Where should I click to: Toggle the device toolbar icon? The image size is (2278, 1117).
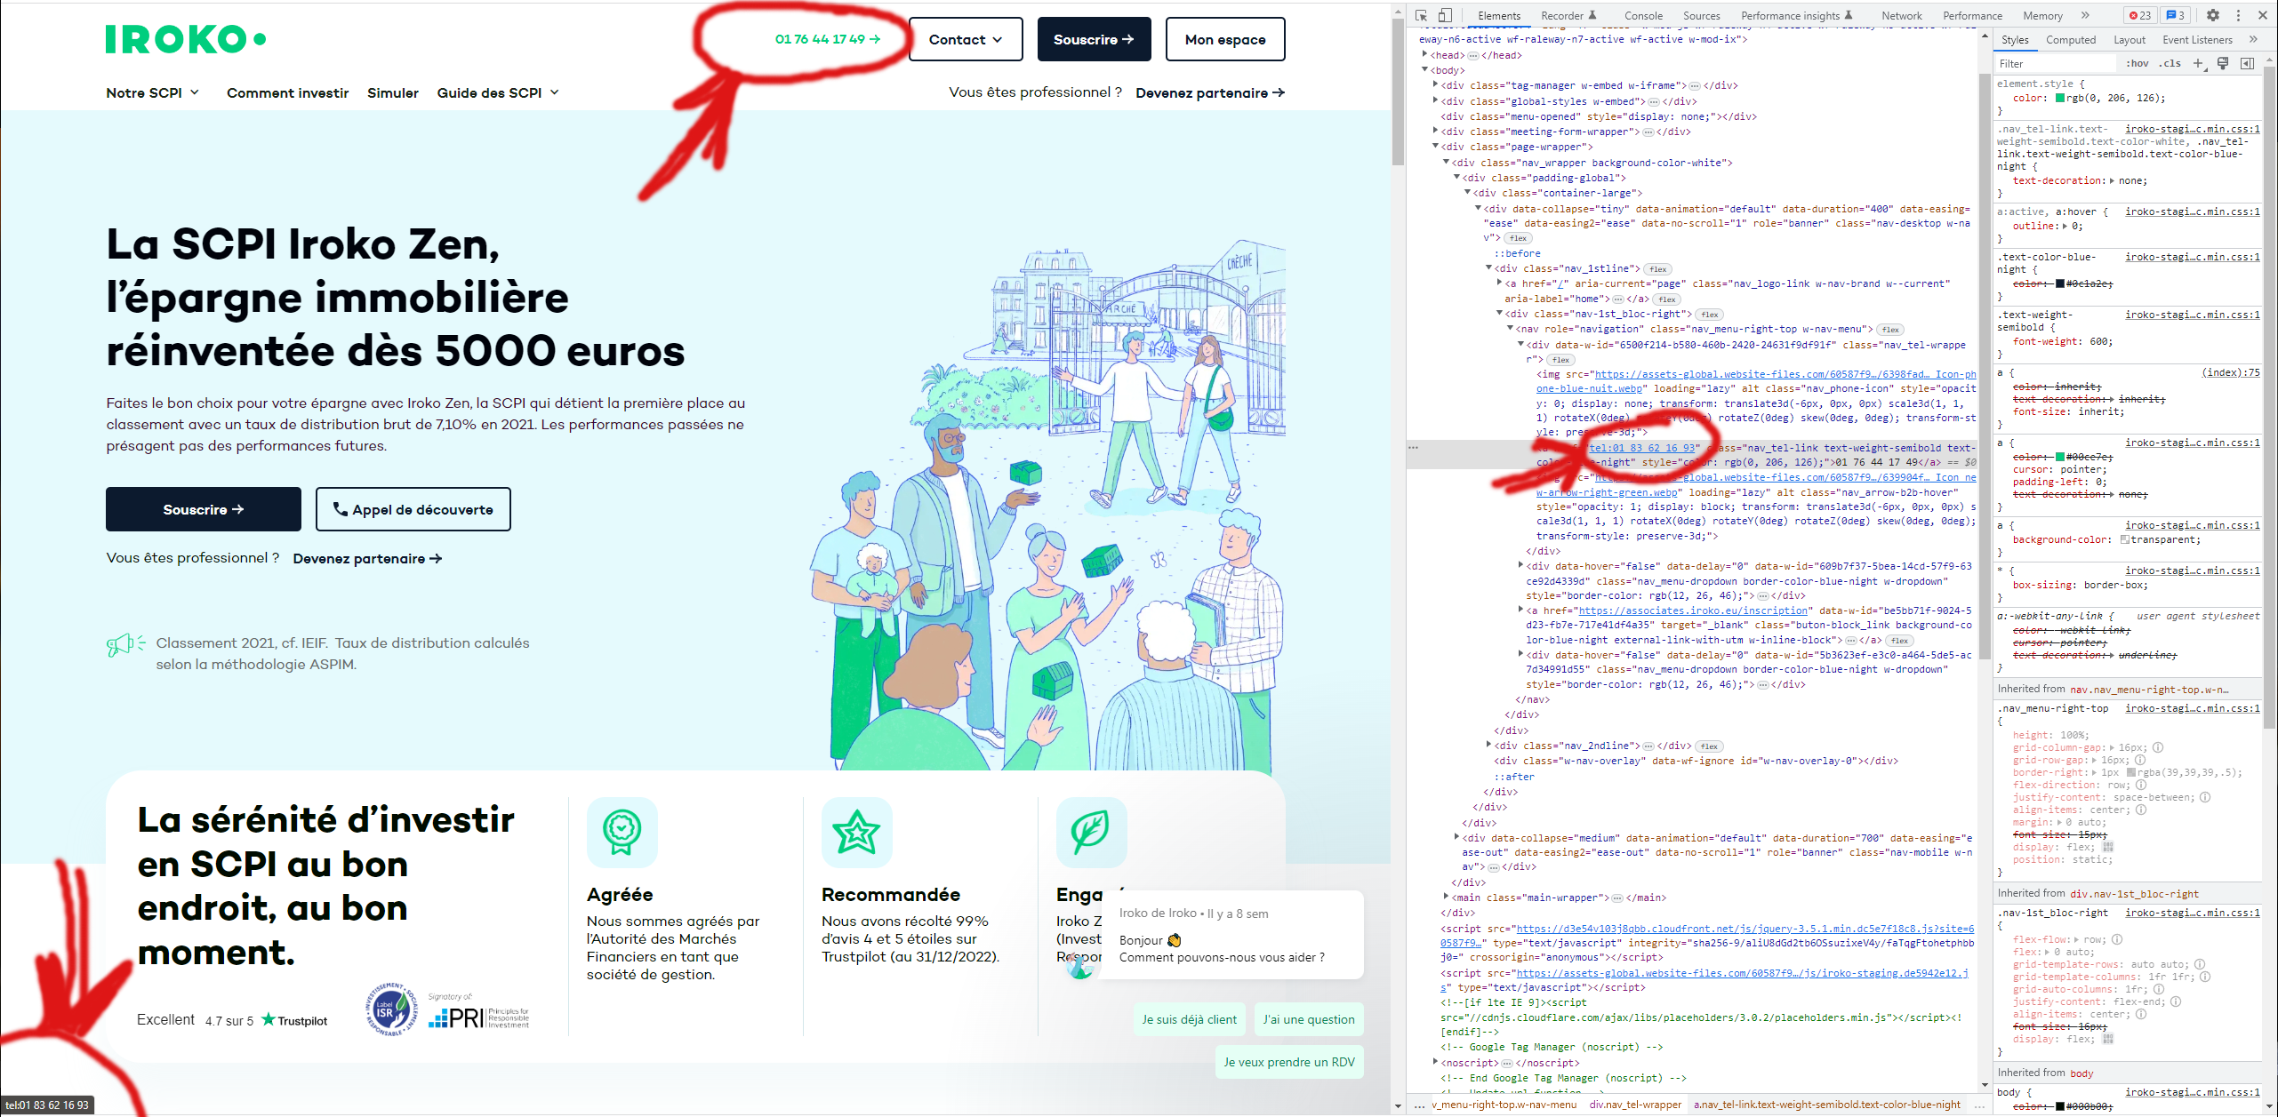click(x=1445, y=15)
